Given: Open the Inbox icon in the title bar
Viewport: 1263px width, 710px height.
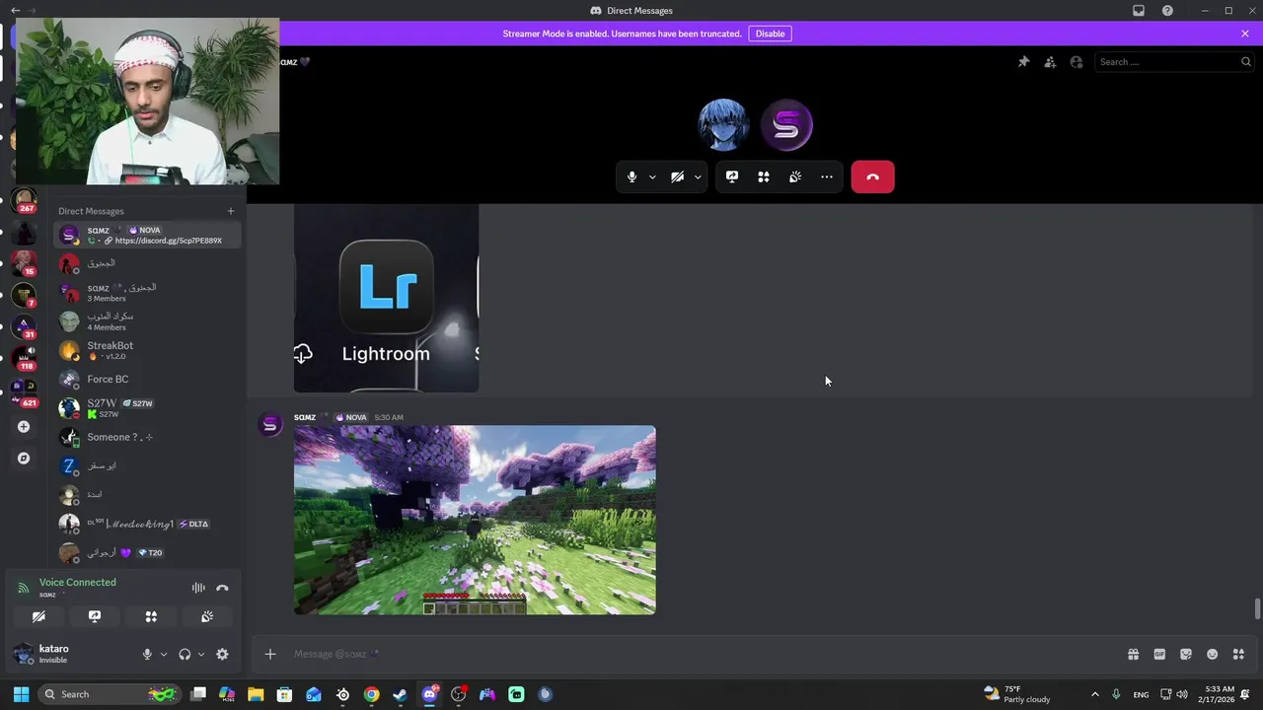Looking at the screenshot, I should (x=1139, y=10).
